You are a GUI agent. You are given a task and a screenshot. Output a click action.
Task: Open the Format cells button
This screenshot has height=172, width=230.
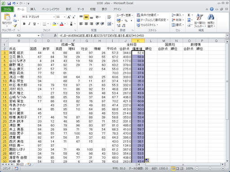[x=178, y=25]
